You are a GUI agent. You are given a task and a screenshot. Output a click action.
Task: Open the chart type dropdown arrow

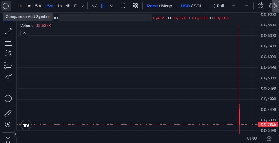coord(112,6)
